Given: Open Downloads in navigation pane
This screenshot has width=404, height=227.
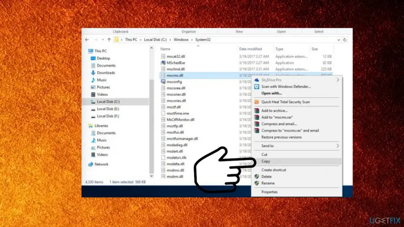Looking at the screenshot, I should click(103, 73).
